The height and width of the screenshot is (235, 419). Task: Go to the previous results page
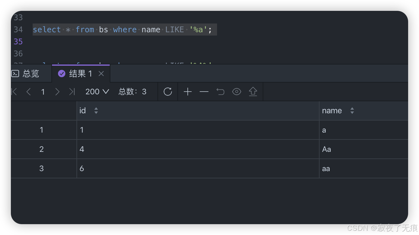point(29,92)
